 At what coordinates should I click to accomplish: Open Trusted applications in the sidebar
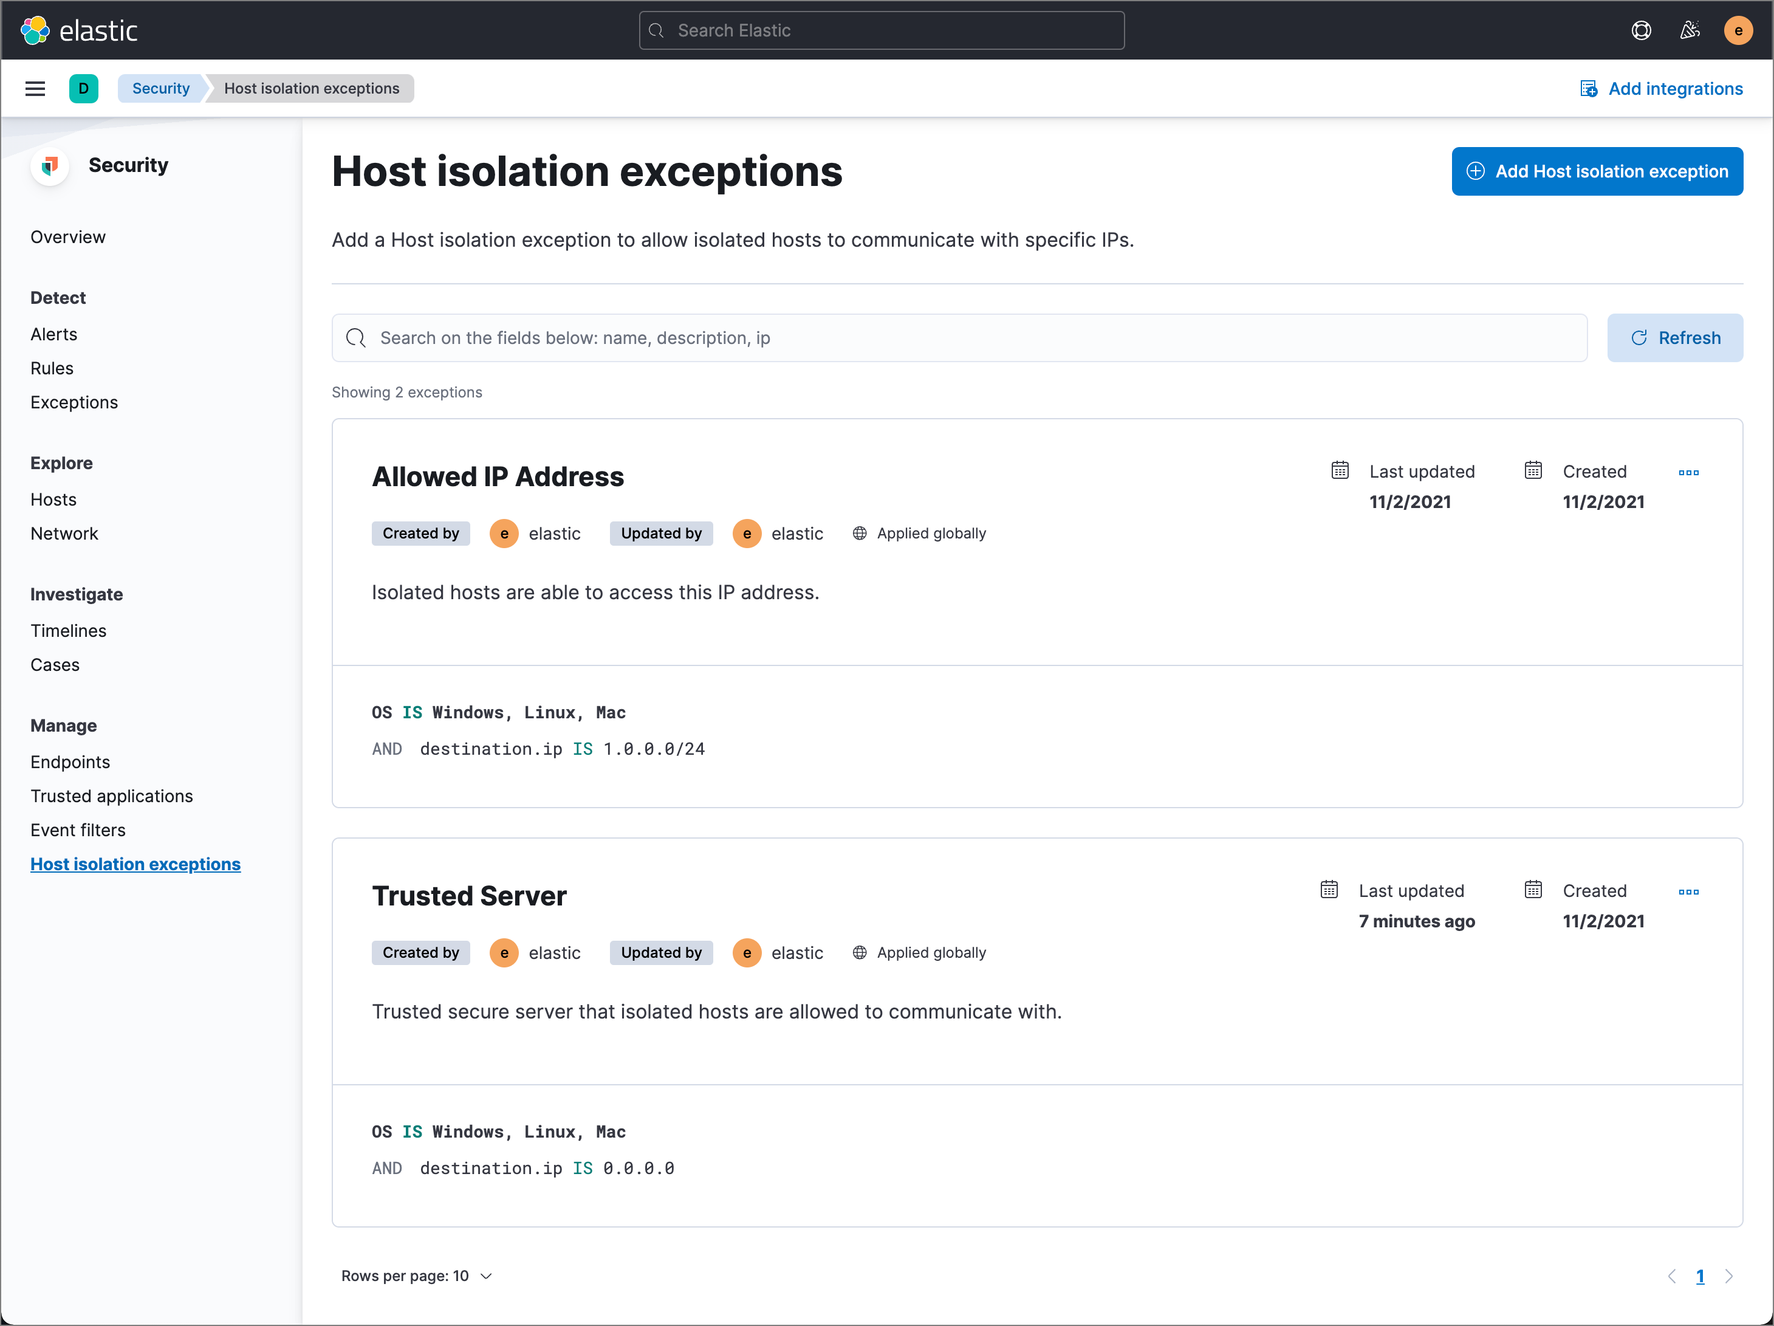112,797
